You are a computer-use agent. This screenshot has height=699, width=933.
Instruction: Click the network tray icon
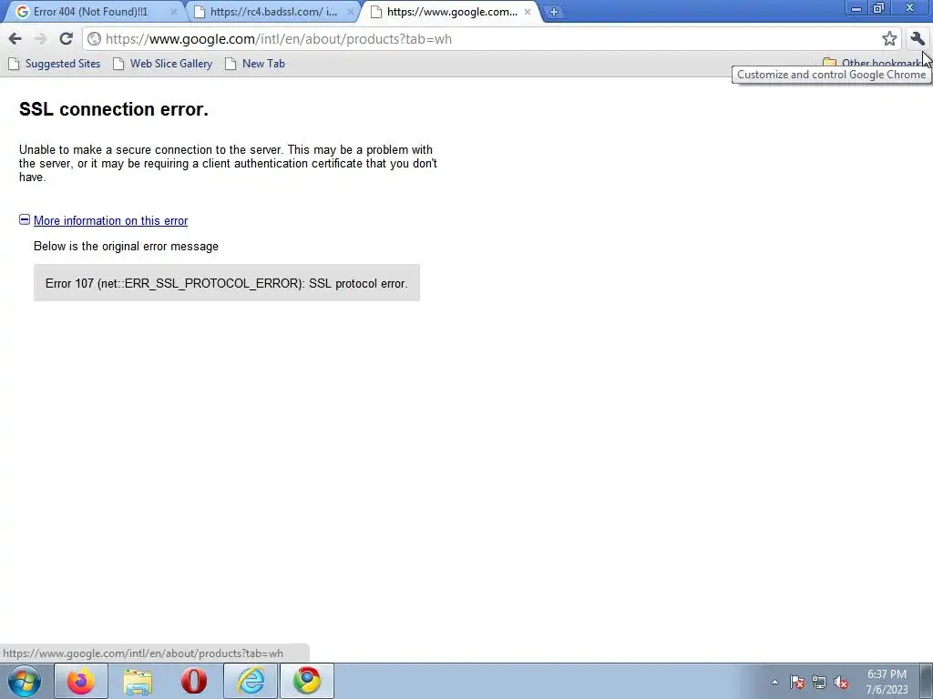819,682
